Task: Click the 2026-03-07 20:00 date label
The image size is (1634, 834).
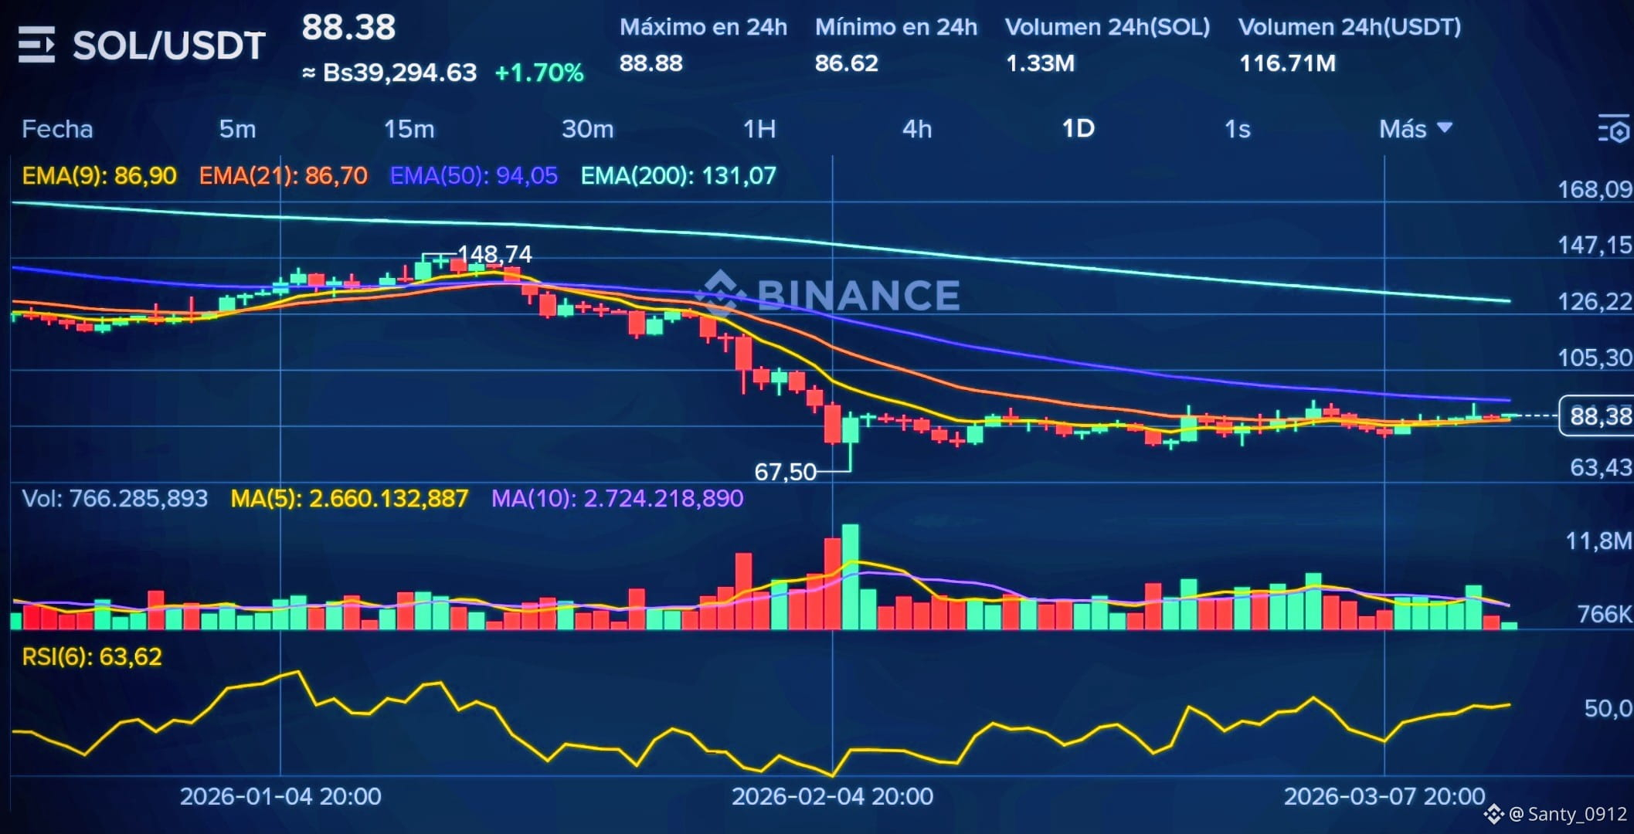Action: tap(1384, 796)
